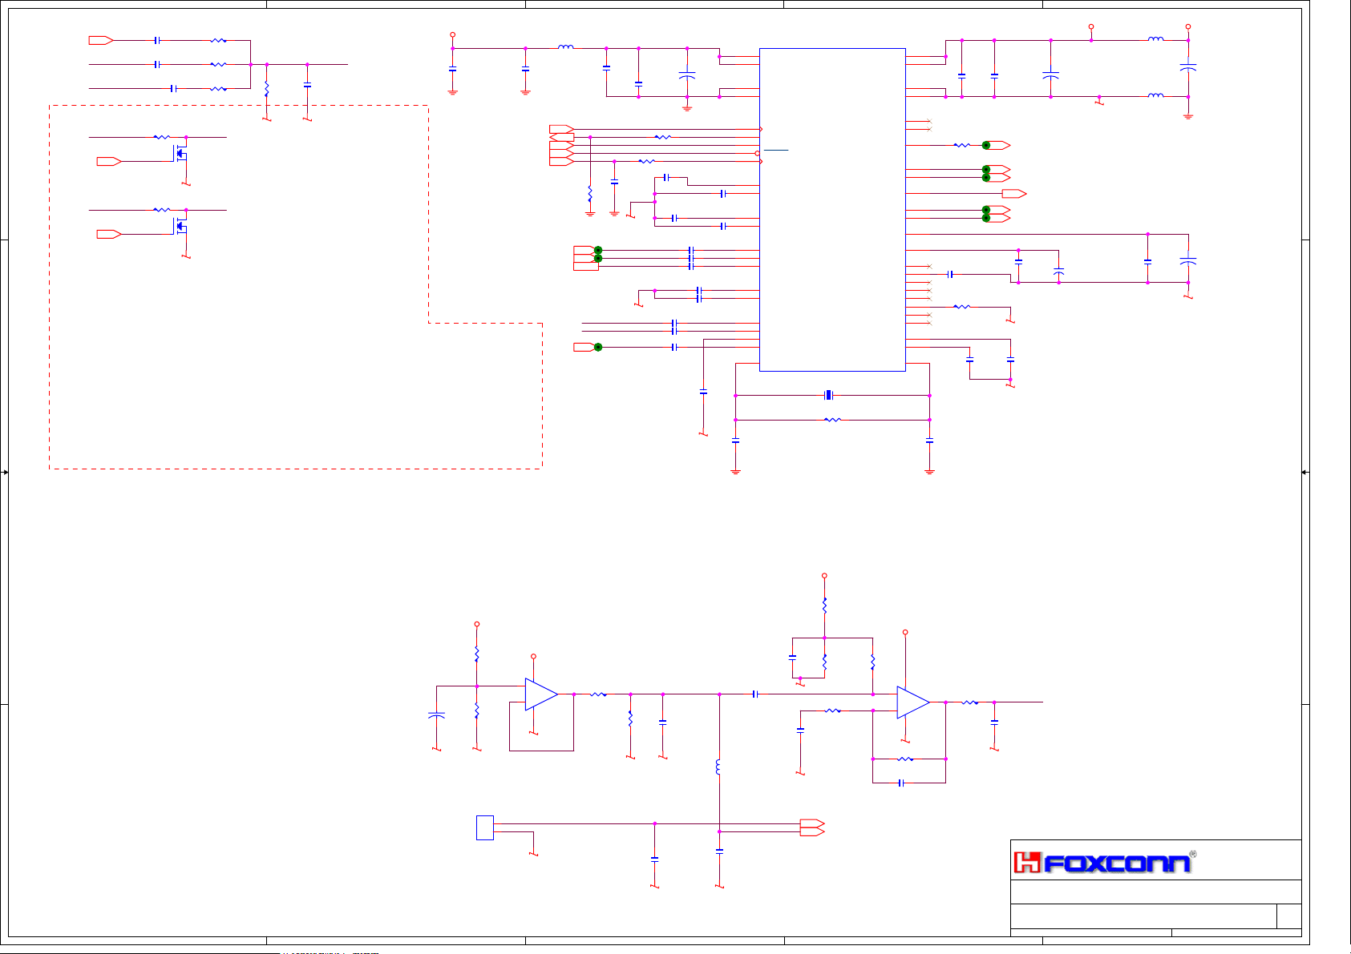Select the top-left input port symbol
Screen dimensions: 1351x954
pos(100,40)
